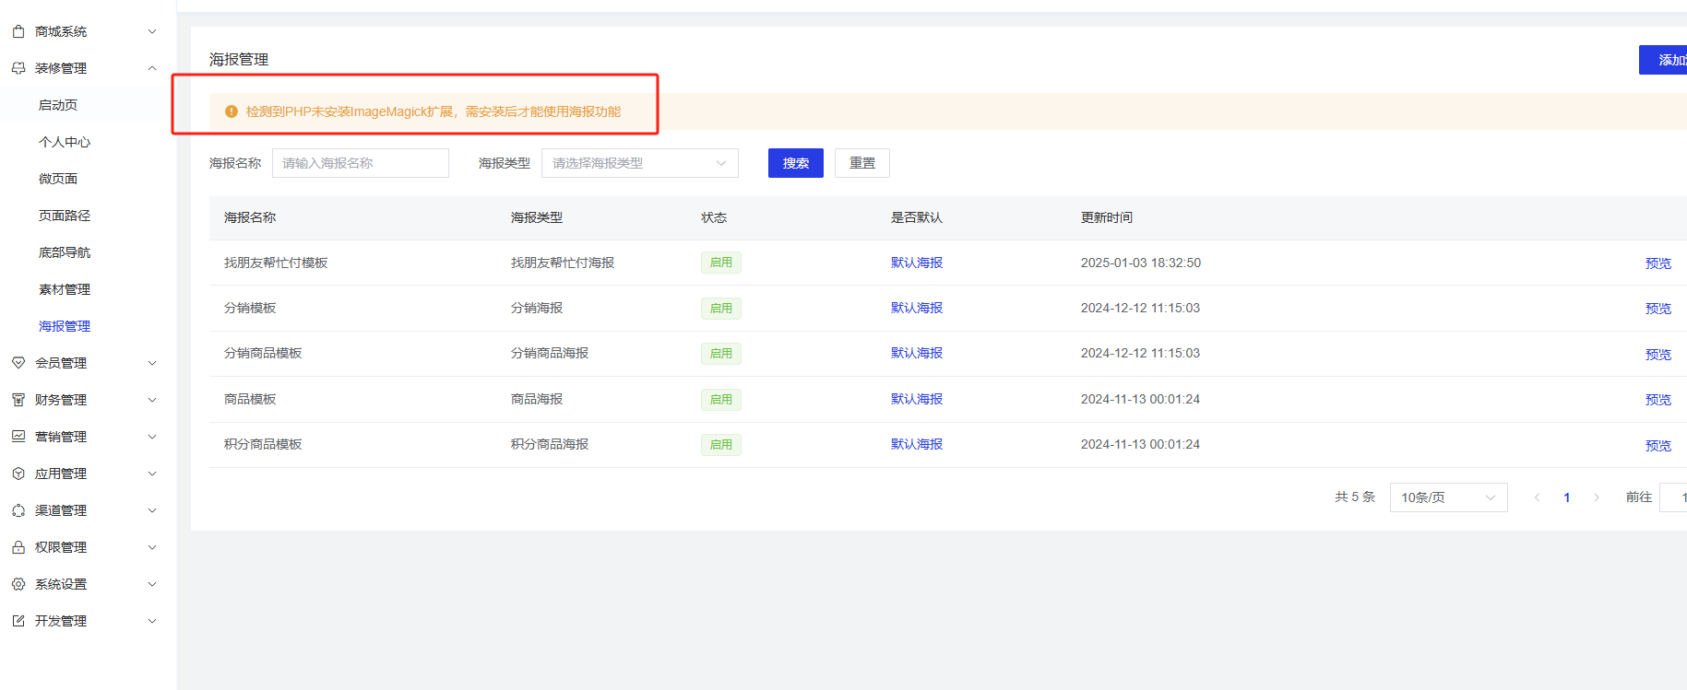Image resolution: width=1687 pixels, height=690 pixels.
Task: Click the 财务管理 finance icon
Action: point(18,400)
